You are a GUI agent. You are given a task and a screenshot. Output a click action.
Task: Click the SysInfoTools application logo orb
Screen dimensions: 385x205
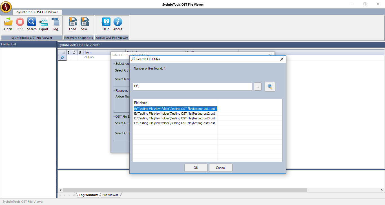tap(6, 7)
